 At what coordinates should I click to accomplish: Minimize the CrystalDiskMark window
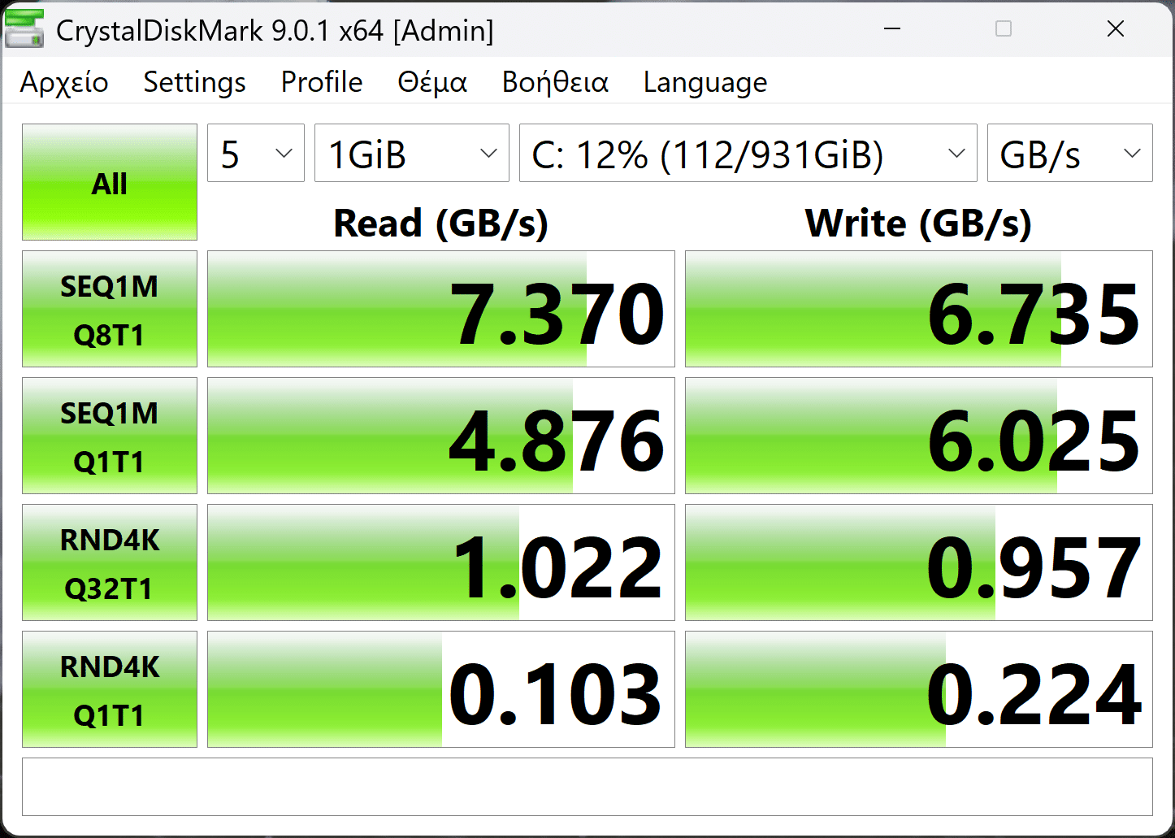(892, 29)
